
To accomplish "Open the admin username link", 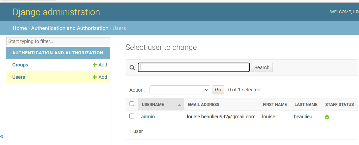I will coord(148,117).
